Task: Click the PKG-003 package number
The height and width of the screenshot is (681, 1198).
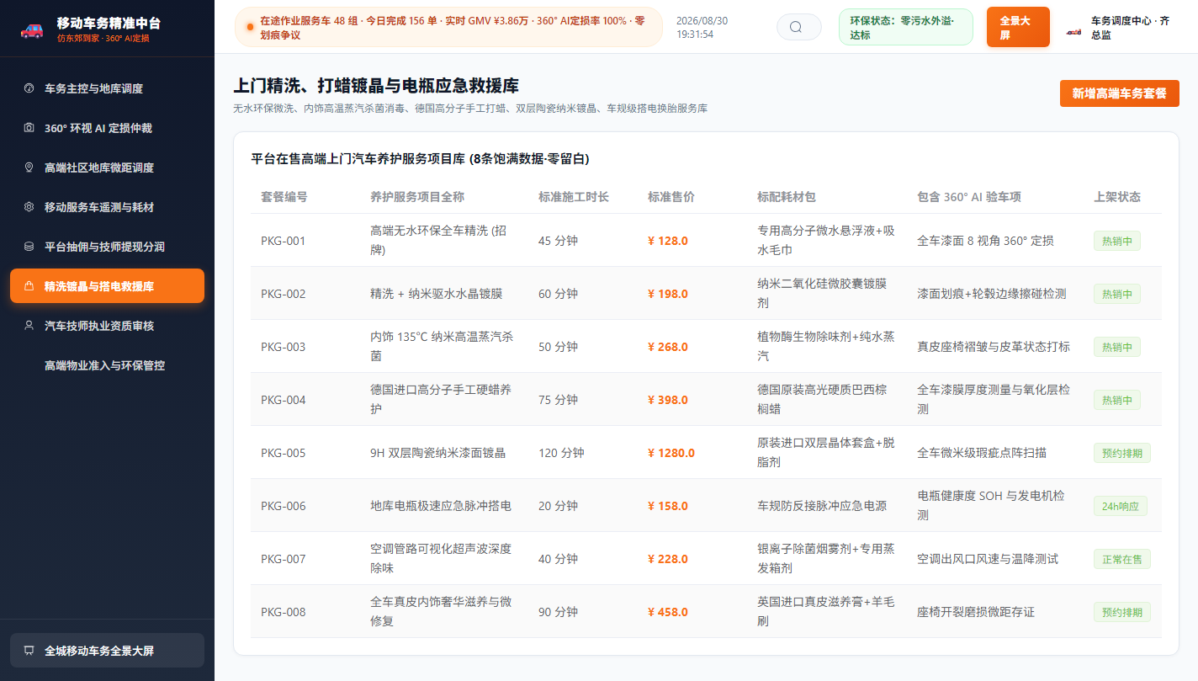Action: [284, 347]
